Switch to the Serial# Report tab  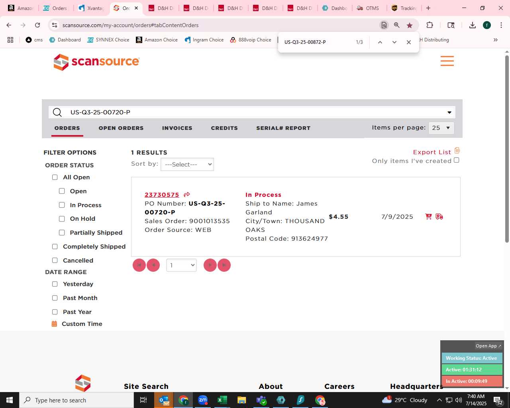coord(283,128)
